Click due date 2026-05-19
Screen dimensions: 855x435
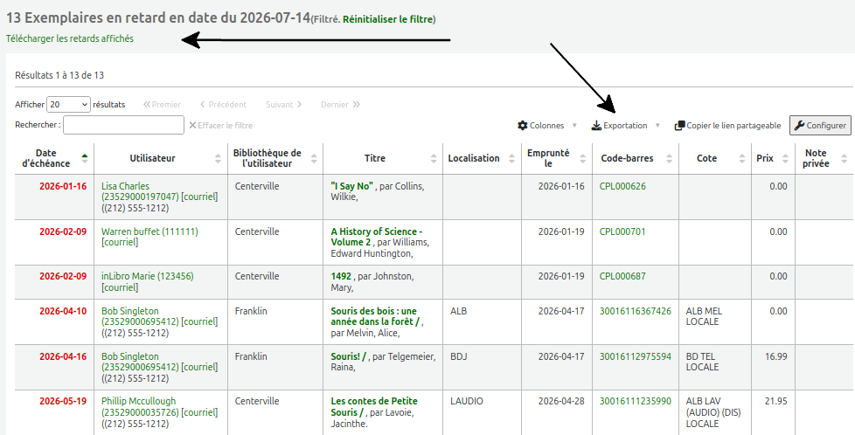(x=63, y=401)
